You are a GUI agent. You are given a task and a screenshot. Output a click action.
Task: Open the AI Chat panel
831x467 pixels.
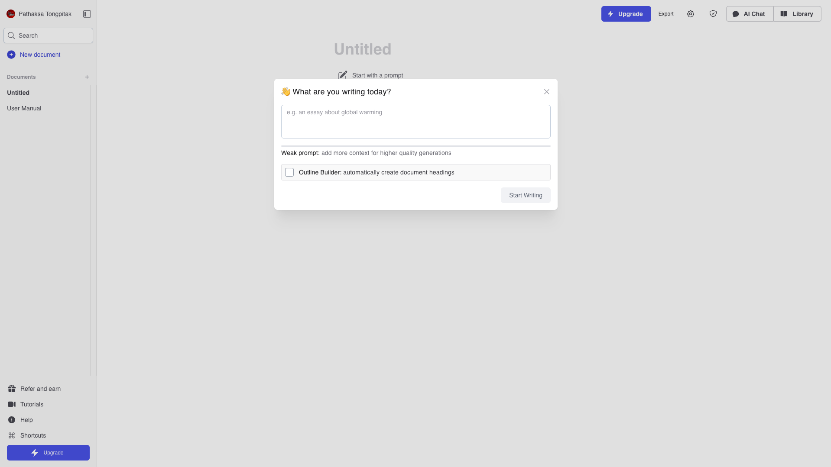coord(749,14)
